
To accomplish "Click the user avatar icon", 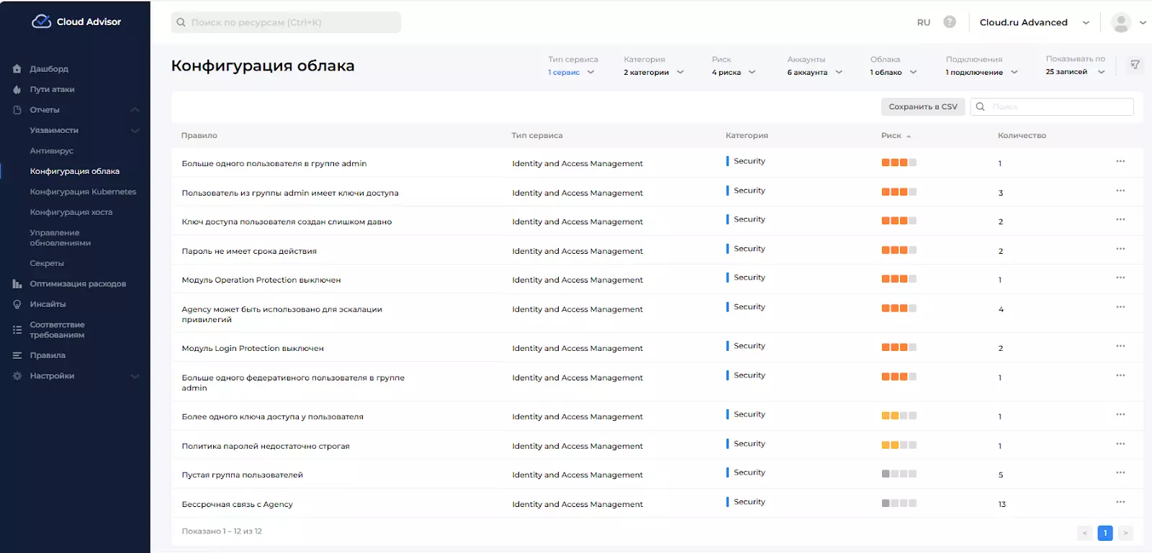I will pyautogui.click(x=1120, y=22).
